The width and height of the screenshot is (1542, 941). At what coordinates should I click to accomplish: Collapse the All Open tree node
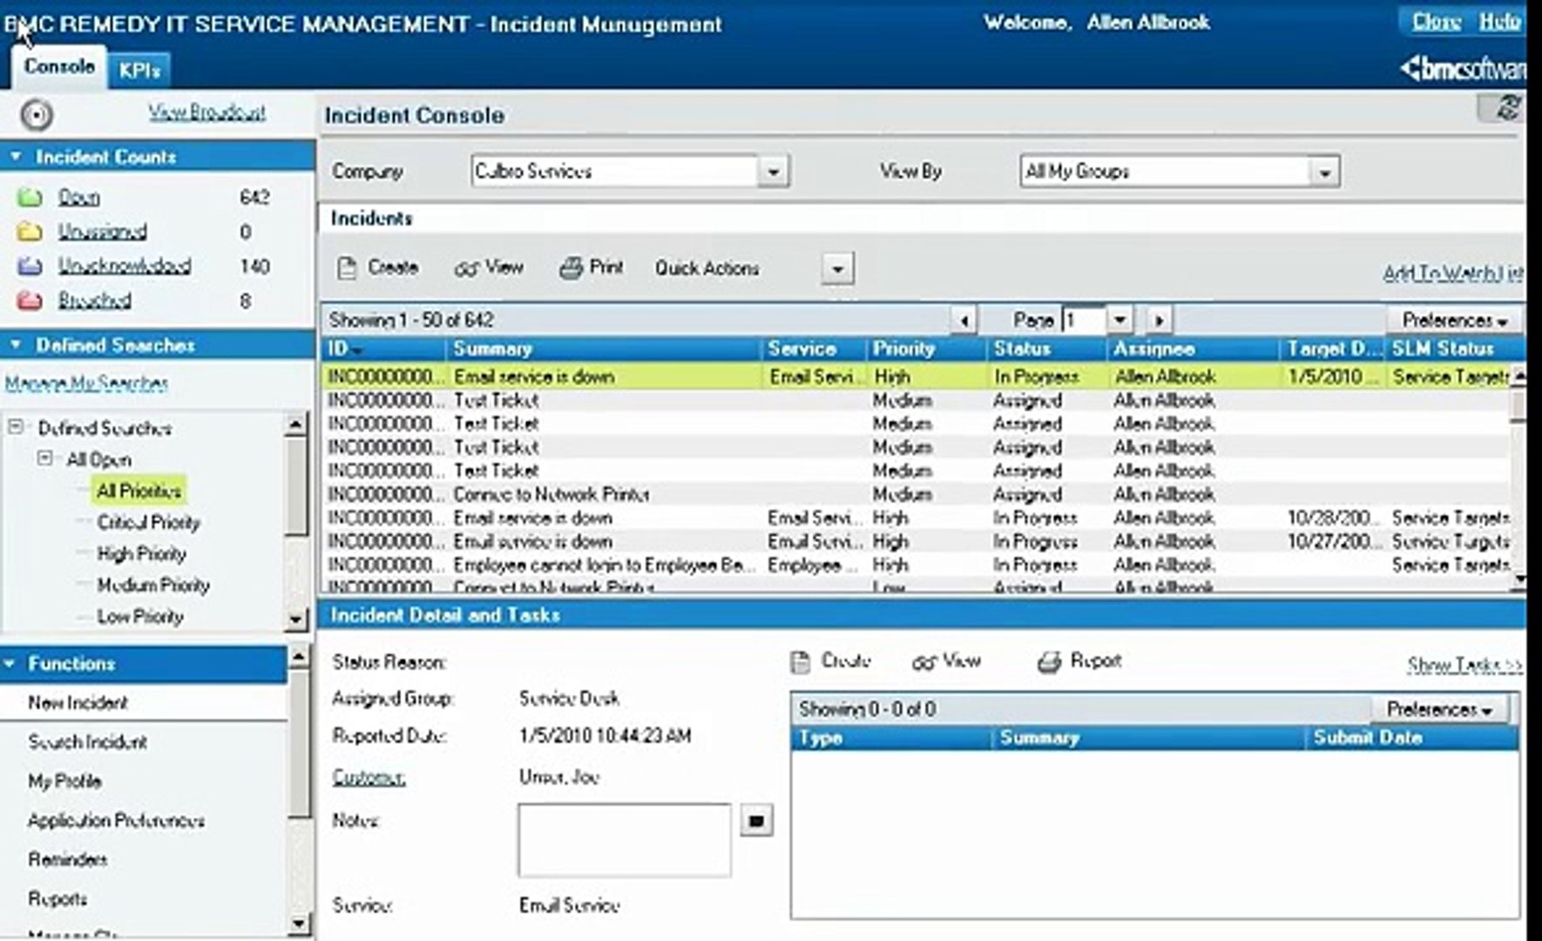[44, 458]
